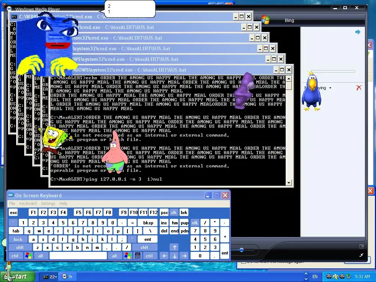Click the Start button on the taskbar
Screen dimensions: 376x282
click(18, 276)
